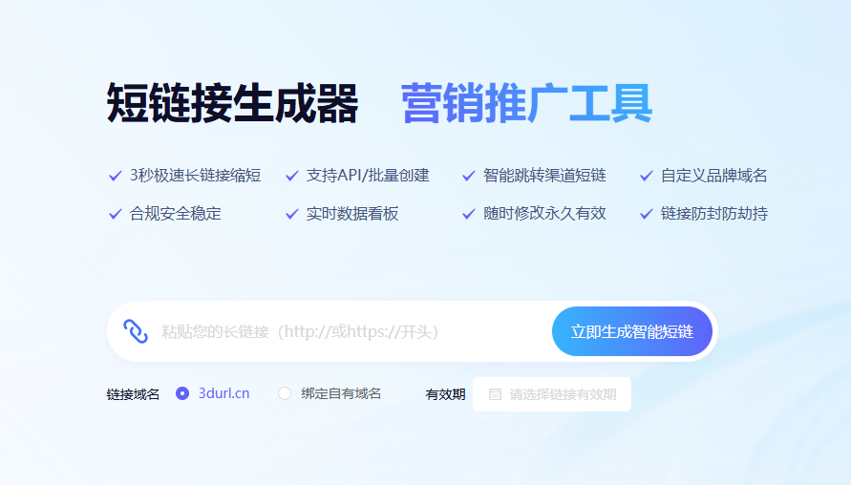Click the calendar icon in the expiry field
This screenshot has width=851, height=485.
coord(495,394)
